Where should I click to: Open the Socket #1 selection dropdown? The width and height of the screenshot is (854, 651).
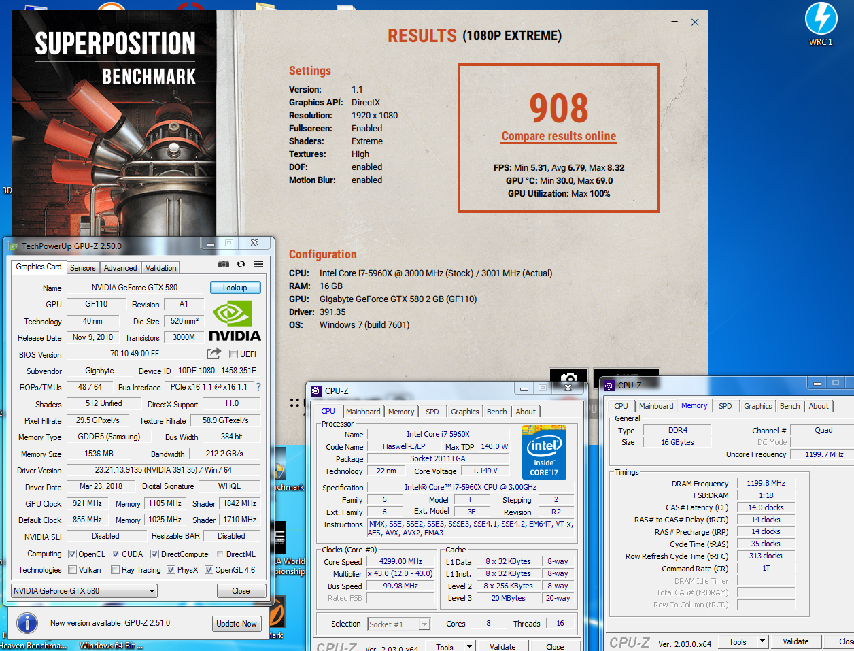(399, 624)
